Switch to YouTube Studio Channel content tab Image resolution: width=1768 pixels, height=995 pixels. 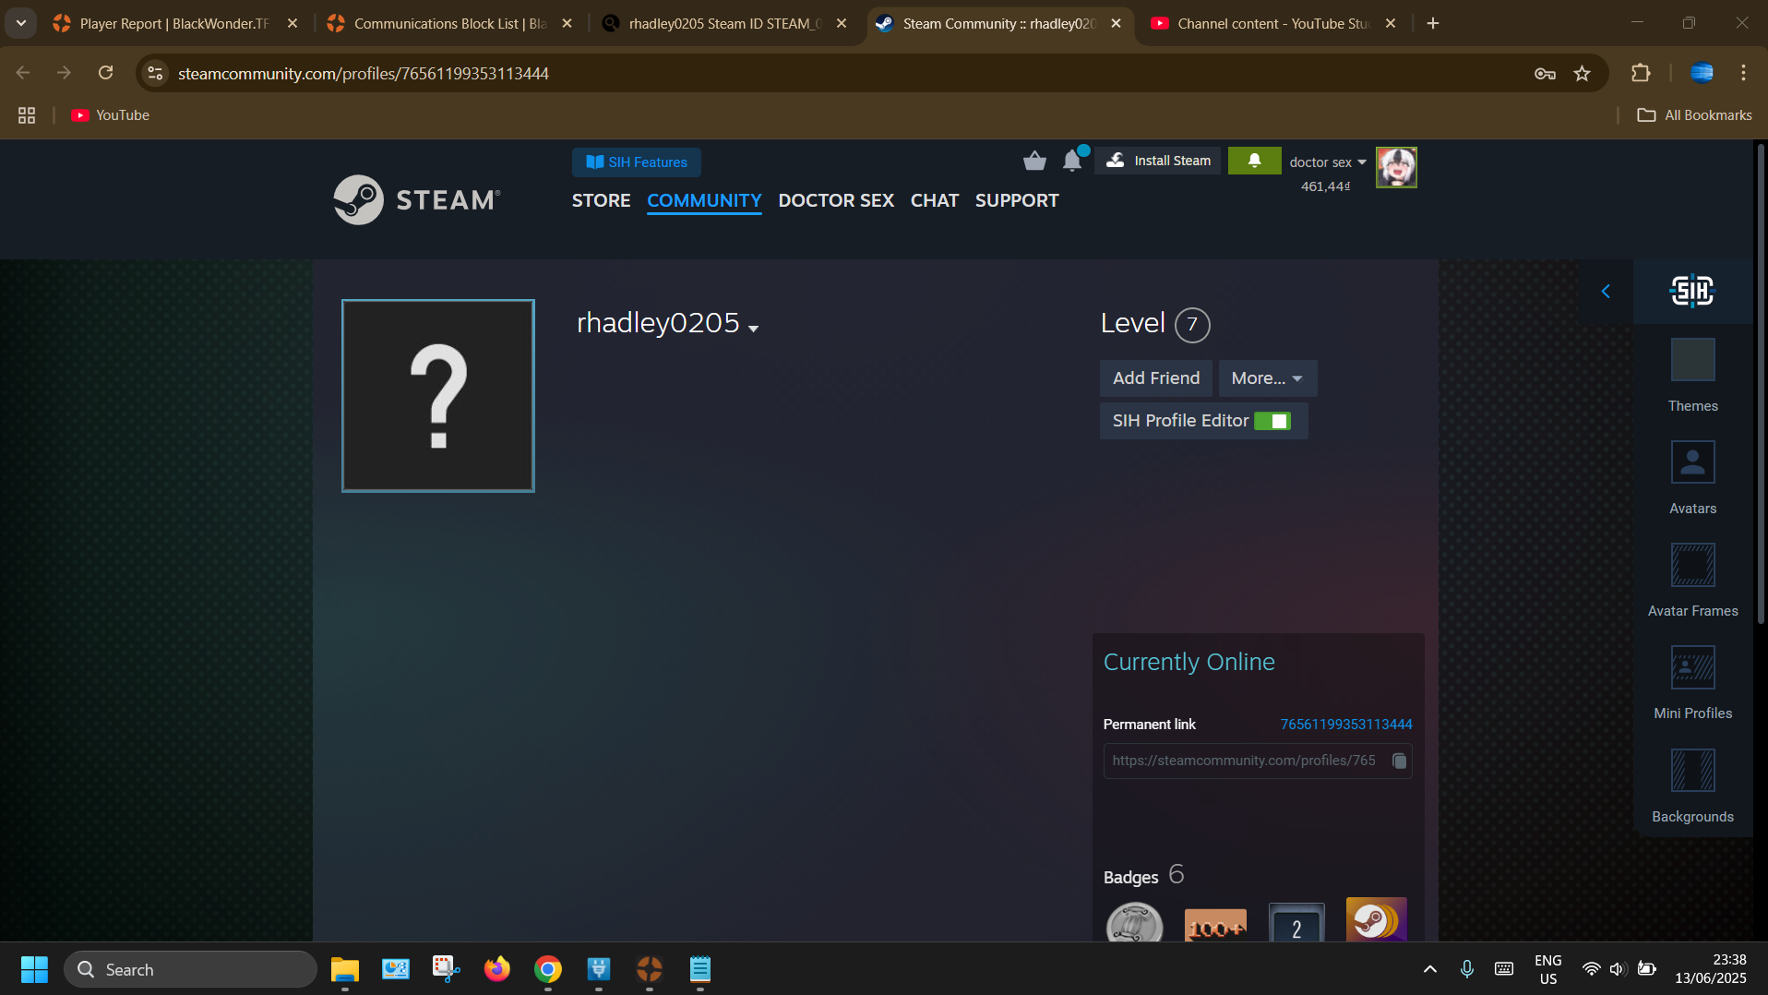[1273, 23]
